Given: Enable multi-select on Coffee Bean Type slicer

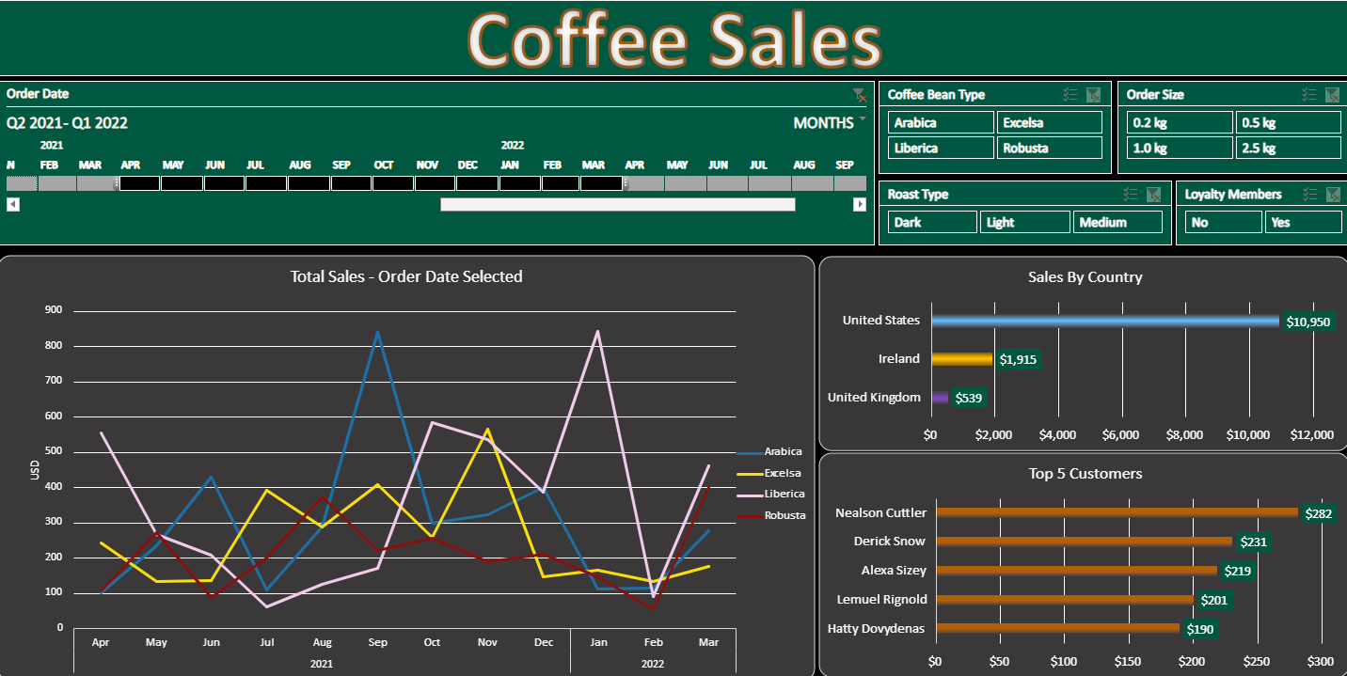Looking at the screenshot, I should tap(1070, 94).
